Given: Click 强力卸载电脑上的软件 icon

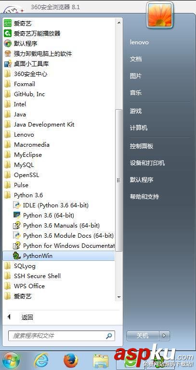Looking at the screenshot, I should (8, 54).
